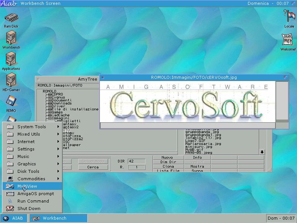
Task: Open the Internet submenu
Action: tap(32, 142)
